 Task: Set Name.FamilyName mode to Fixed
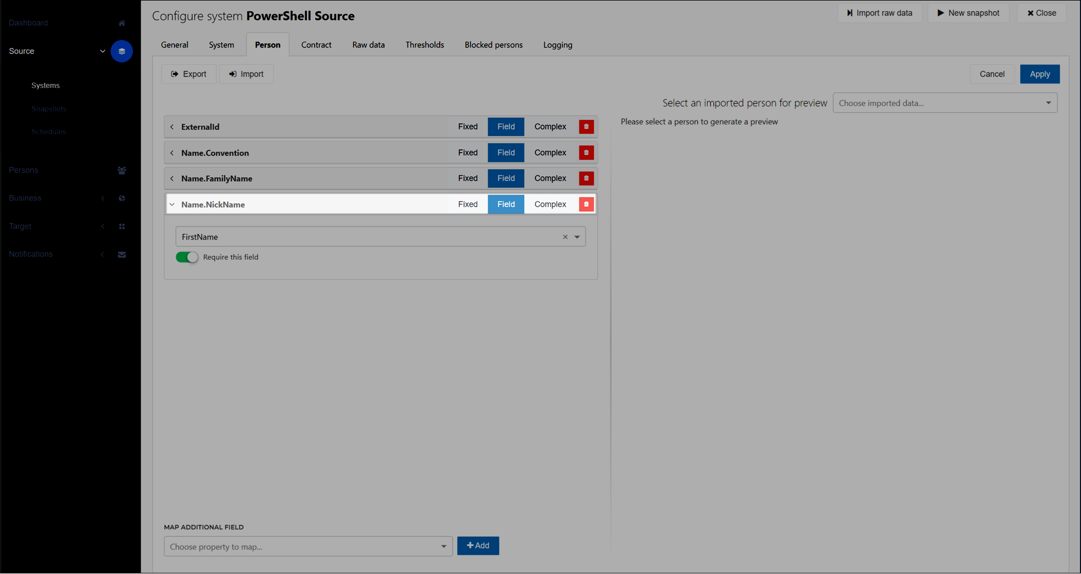[468, 179]
